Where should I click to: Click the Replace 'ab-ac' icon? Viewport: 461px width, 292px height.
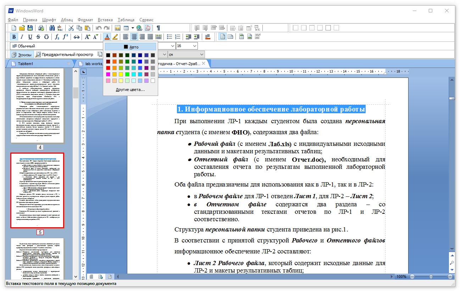(60, 28)
